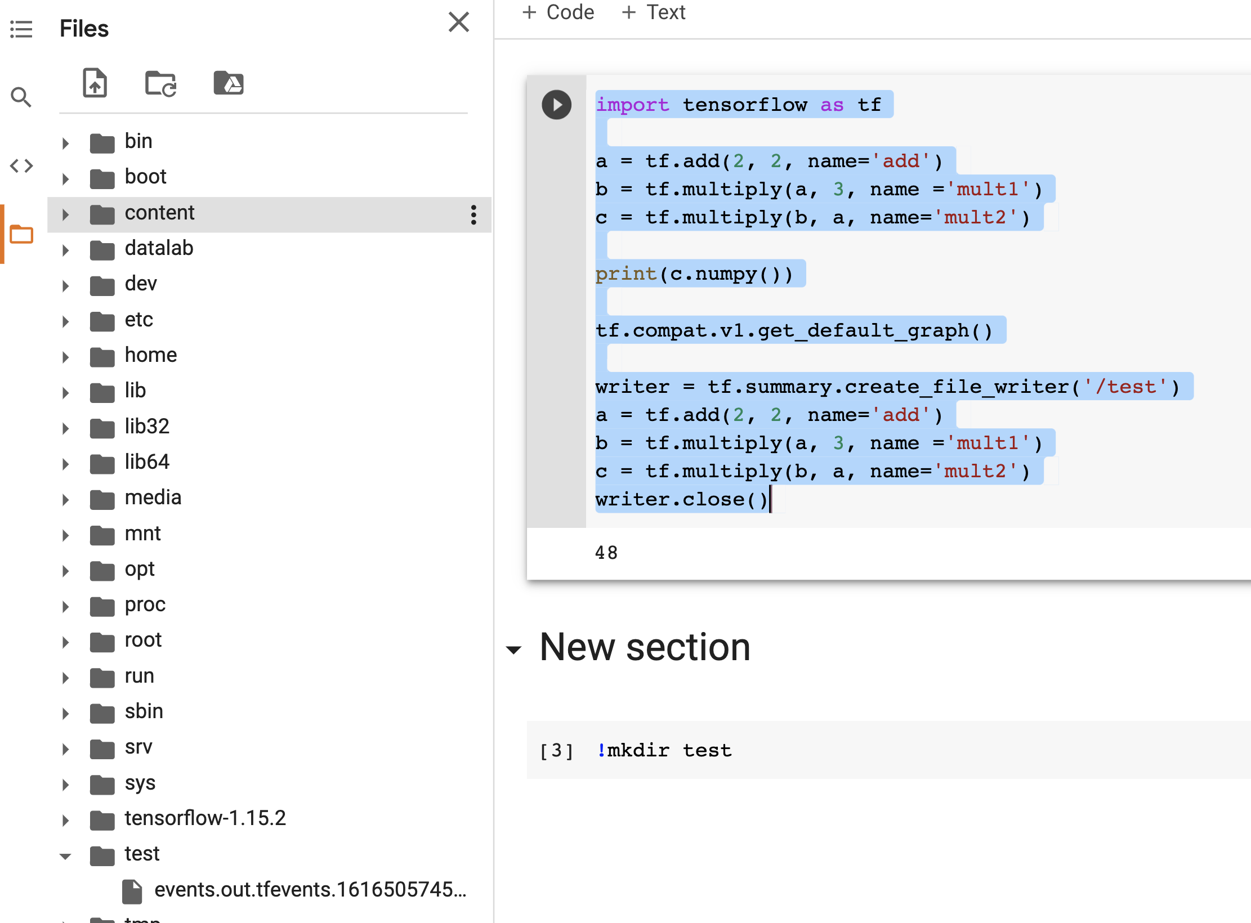This screenshot has width=1251, height=923.
Task: Add a new Text cell
Action: click(654, 12)
